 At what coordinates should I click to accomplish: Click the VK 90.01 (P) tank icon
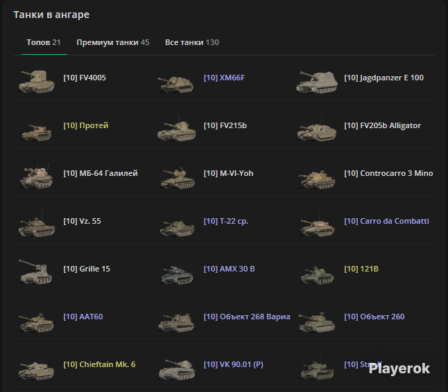[x=177, y=370]
